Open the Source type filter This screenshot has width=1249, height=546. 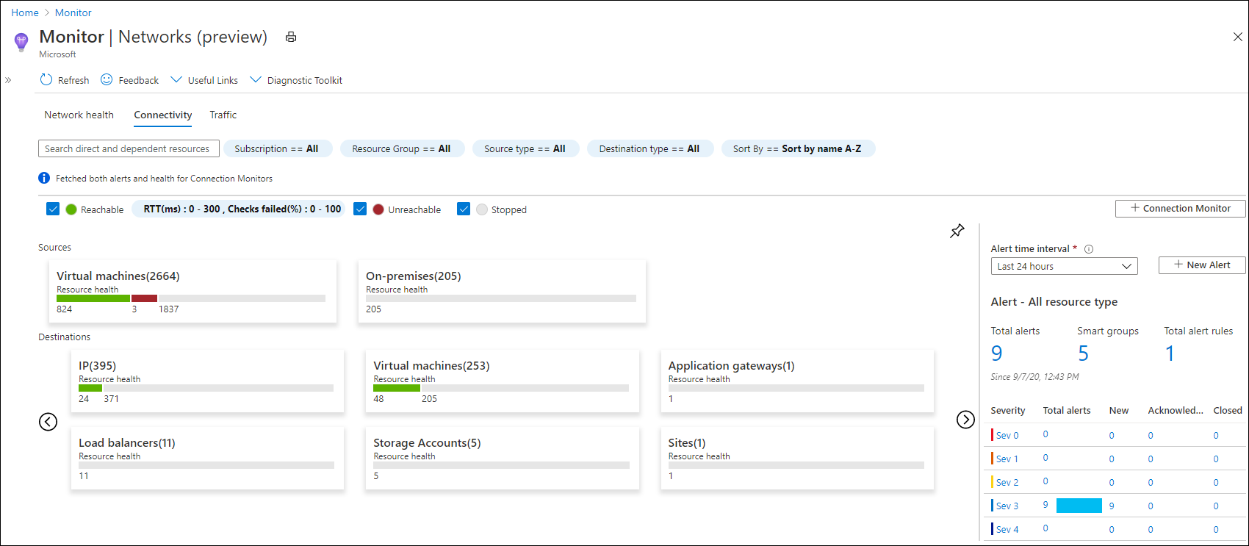(525, 148)
